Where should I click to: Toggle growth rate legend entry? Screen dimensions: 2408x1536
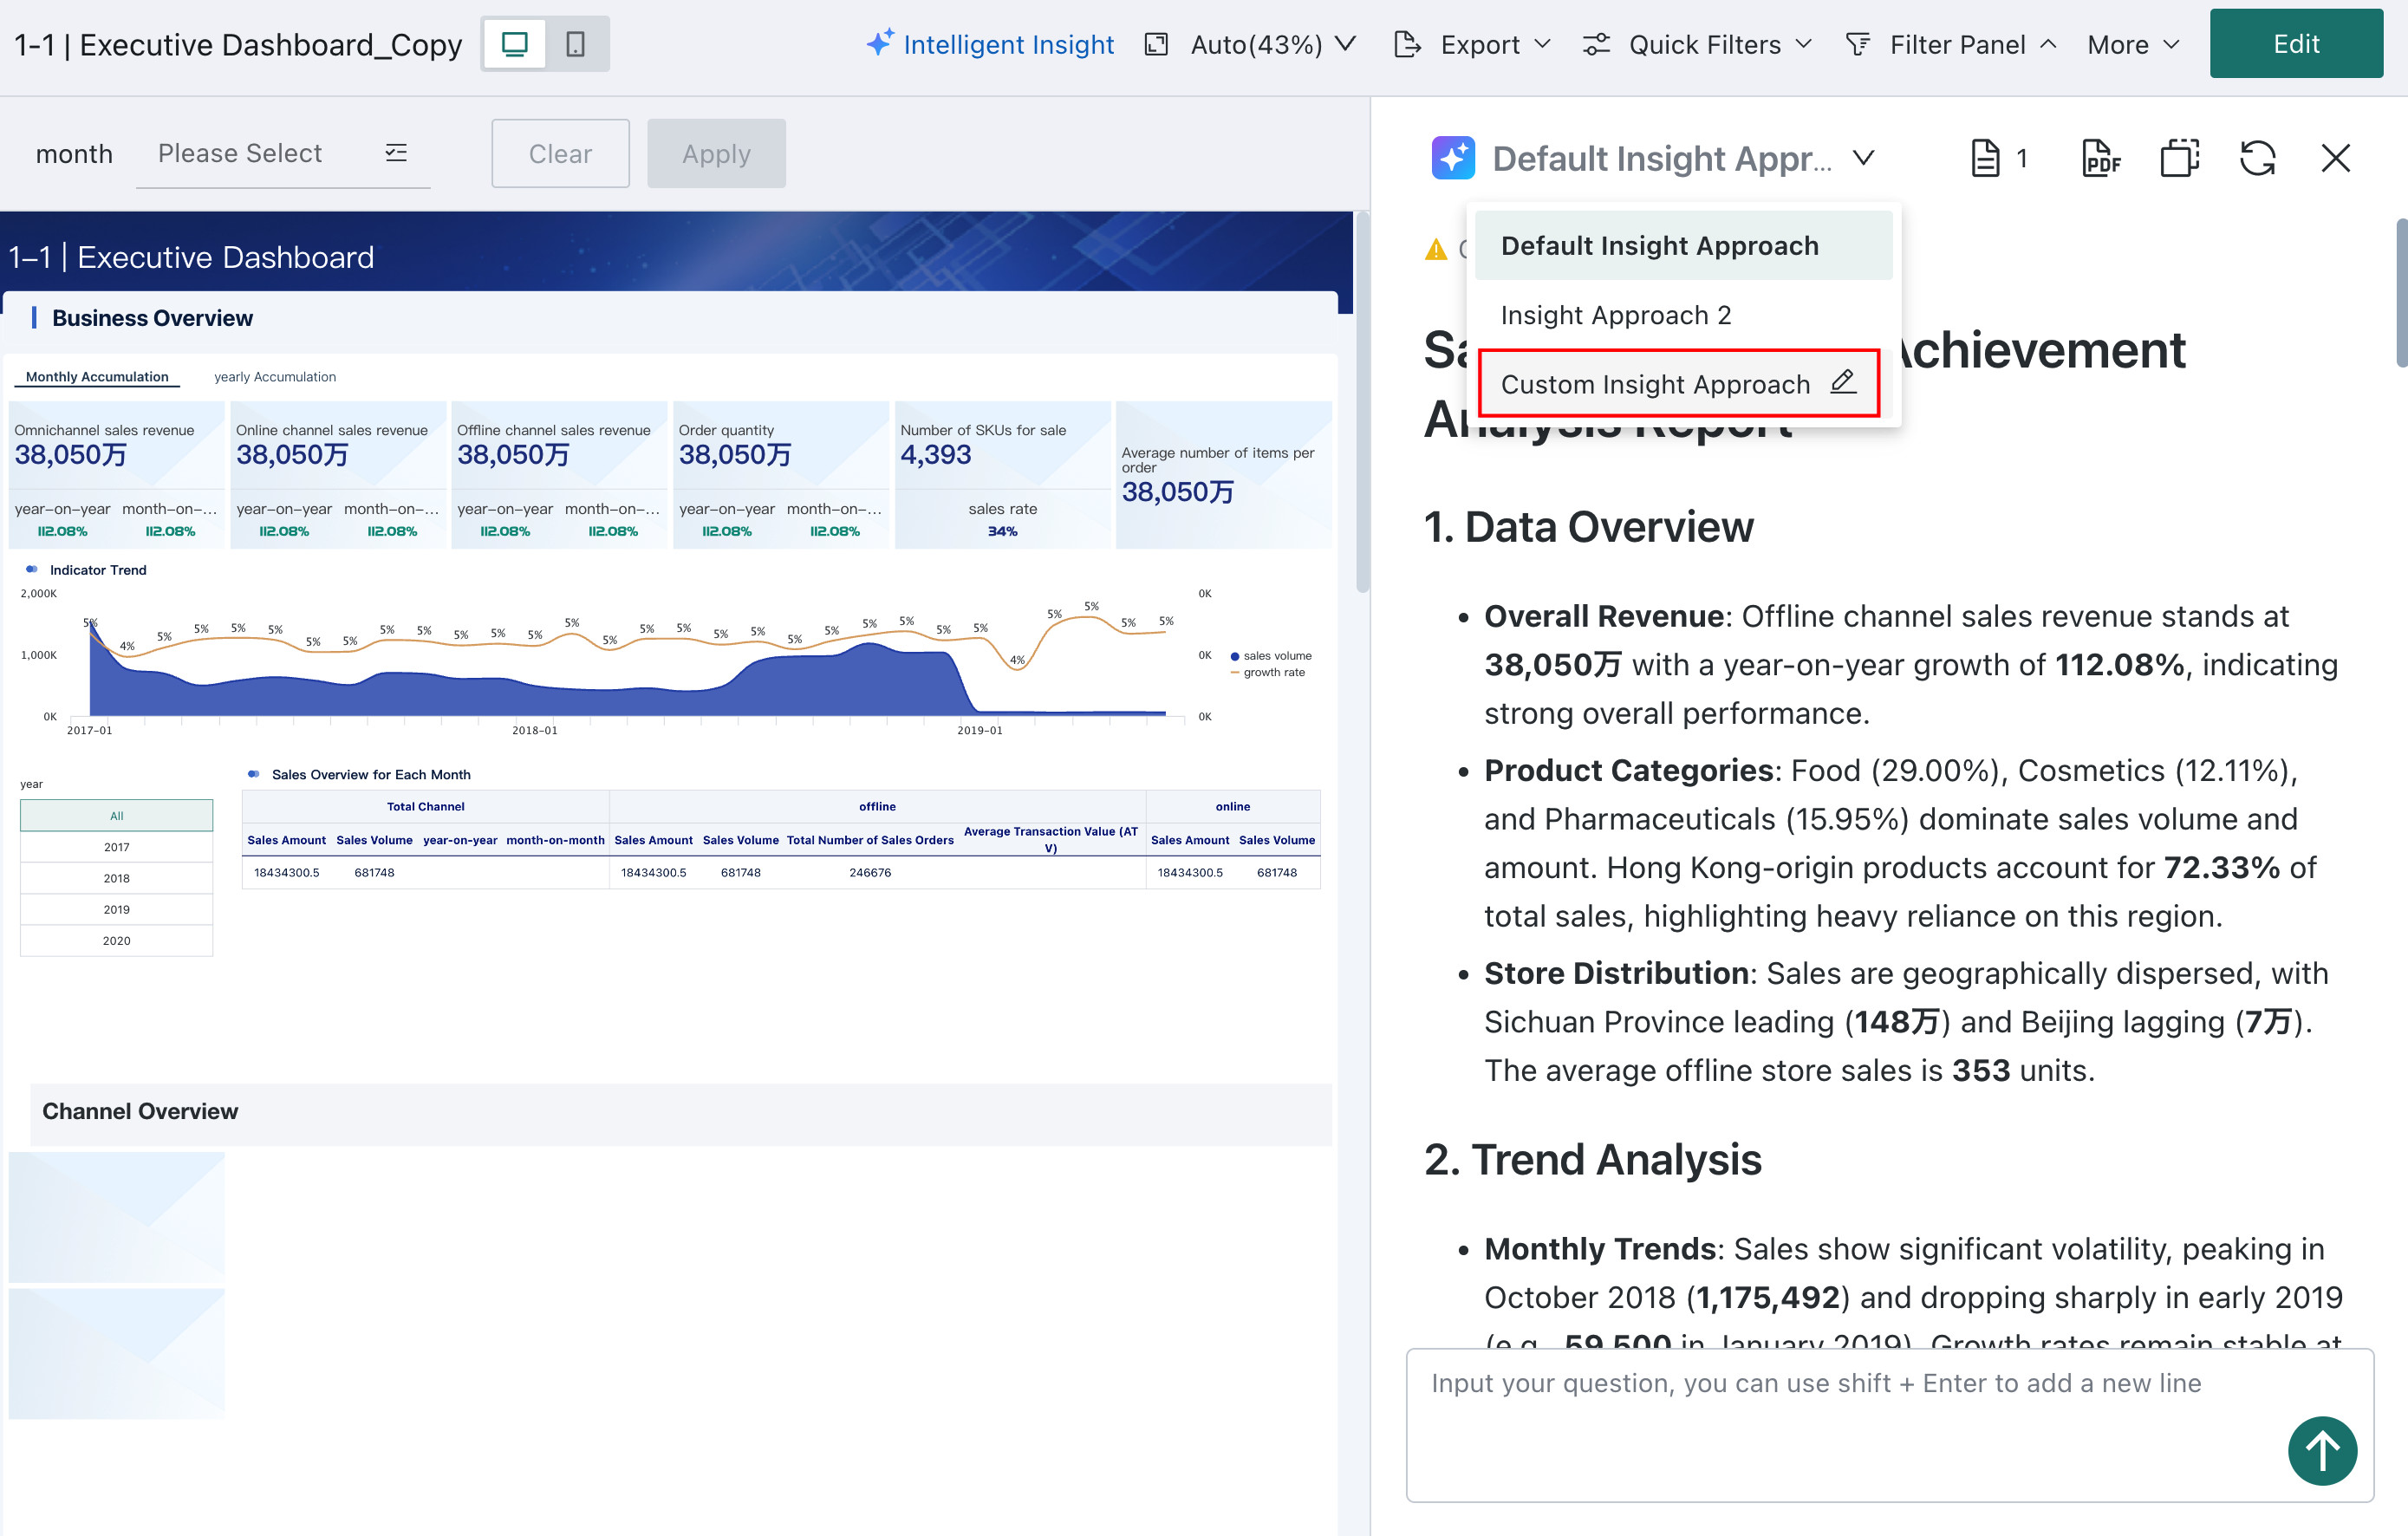[x=1267, y=672]
